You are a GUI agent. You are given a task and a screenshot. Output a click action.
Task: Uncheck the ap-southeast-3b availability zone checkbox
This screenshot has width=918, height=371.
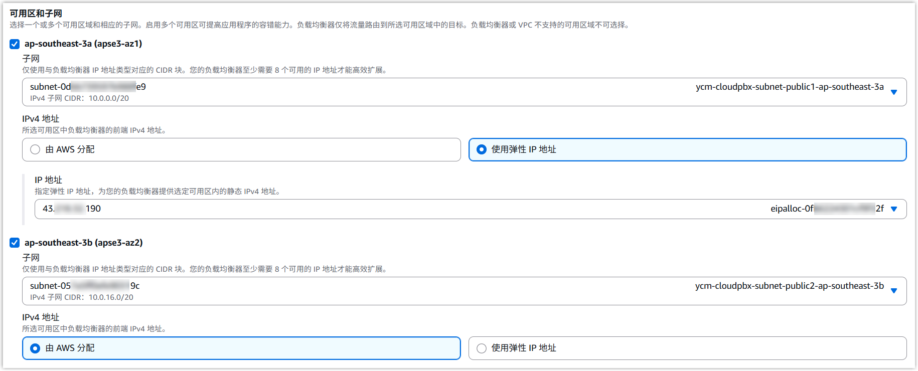click(x=15, y=243)
